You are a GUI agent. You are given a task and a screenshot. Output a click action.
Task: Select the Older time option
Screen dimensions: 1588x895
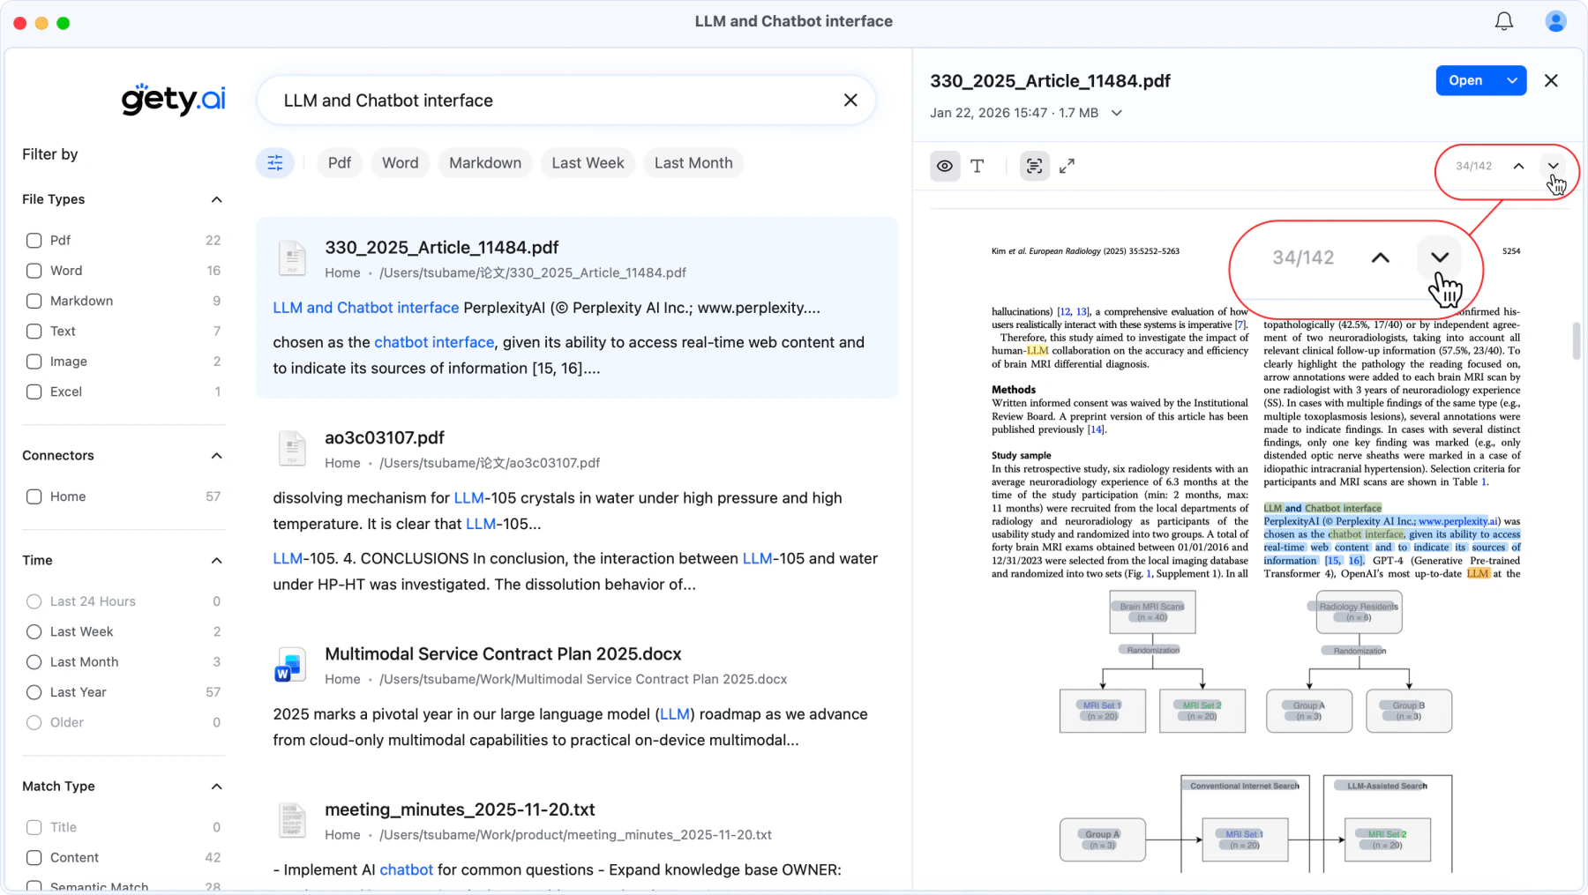point(34,722)
